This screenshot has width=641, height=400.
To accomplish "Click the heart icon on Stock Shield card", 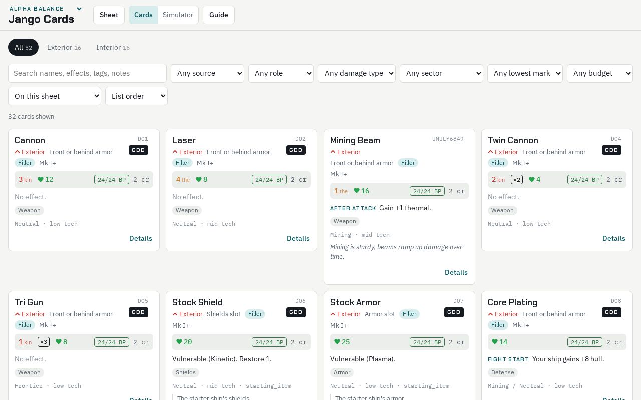I will 179,342.
